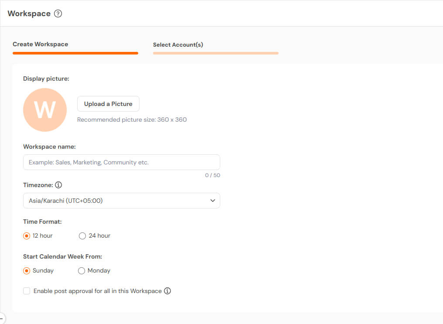
Task: Choose the 24 hour time format
Action: tap(82, 236)
